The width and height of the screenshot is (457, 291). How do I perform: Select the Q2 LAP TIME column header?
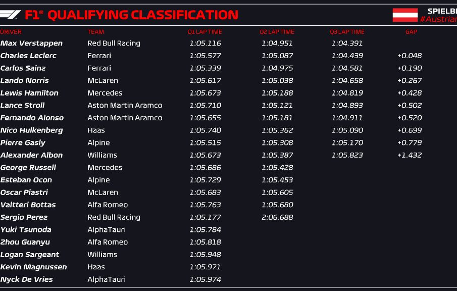click(277, 32)
